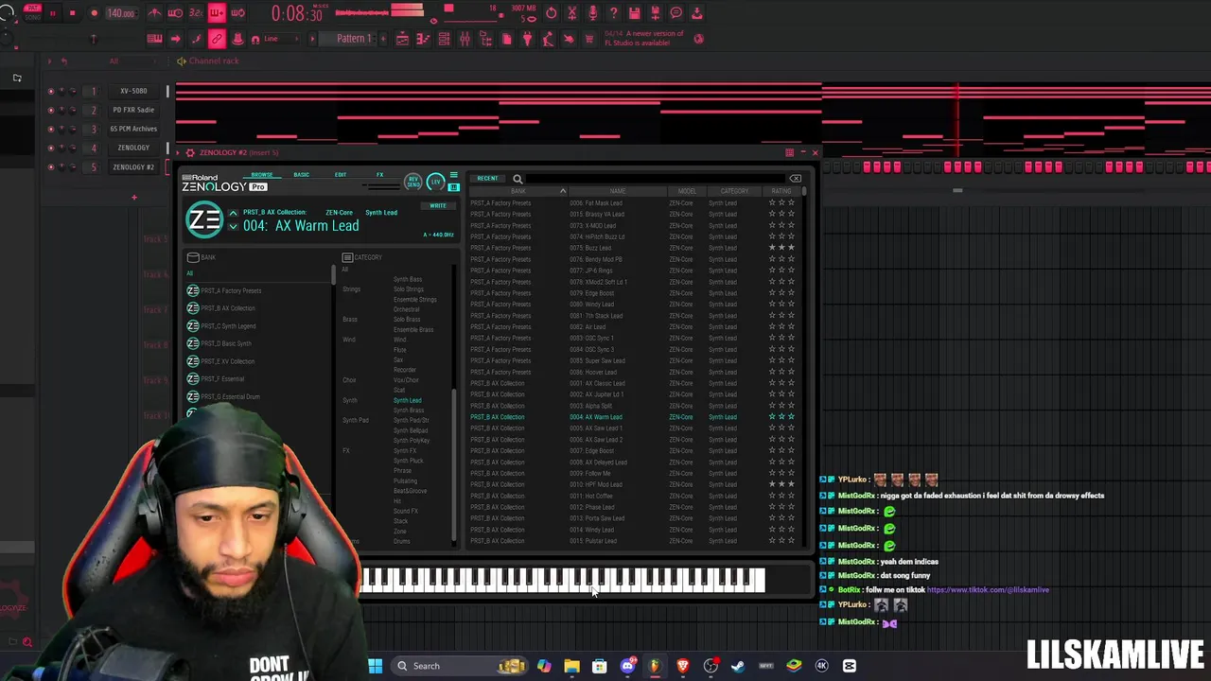
Task: Choose Synth Lead category
Action: 408,400
